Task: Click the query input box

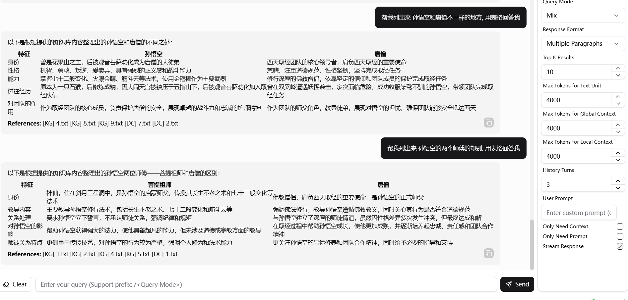Action: [x=265, y=284]
